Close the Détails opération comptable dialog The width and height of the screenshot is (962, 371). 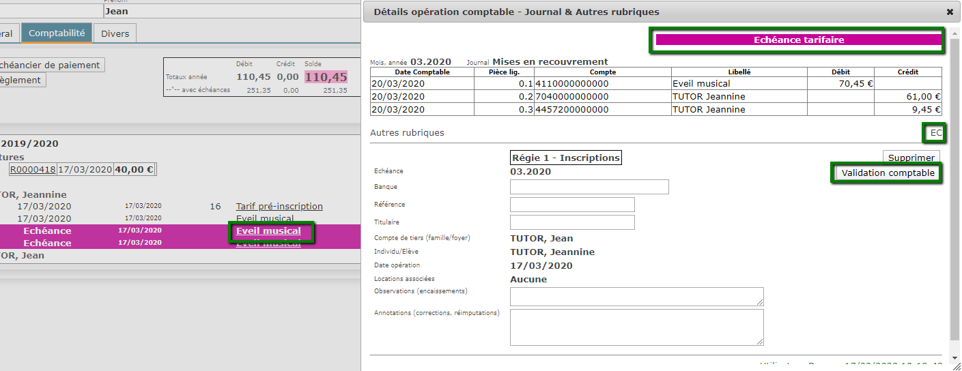[950, 12]
